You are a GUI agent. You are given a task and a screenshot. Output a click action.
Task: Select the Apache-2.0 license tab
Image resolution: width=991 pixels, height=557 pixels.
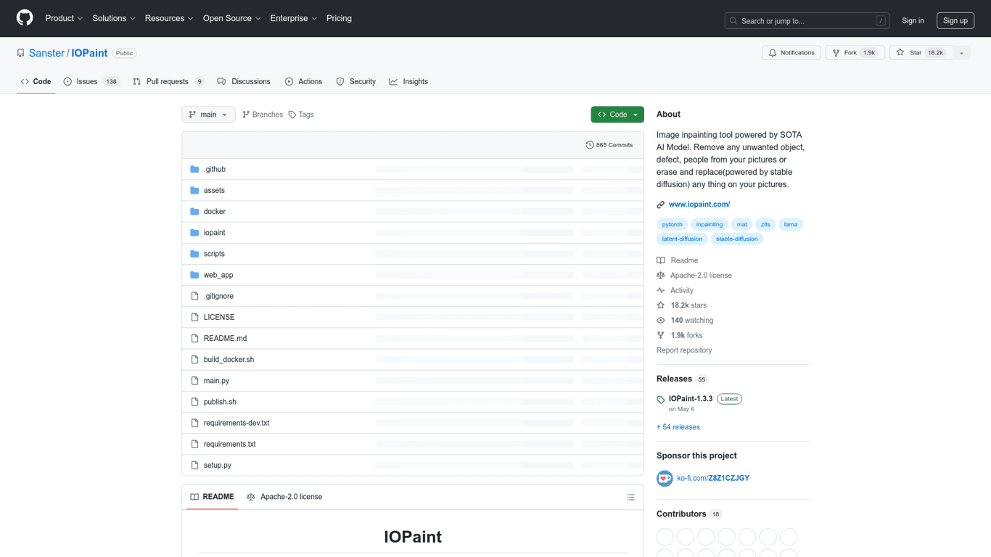(x=284, y=497)
